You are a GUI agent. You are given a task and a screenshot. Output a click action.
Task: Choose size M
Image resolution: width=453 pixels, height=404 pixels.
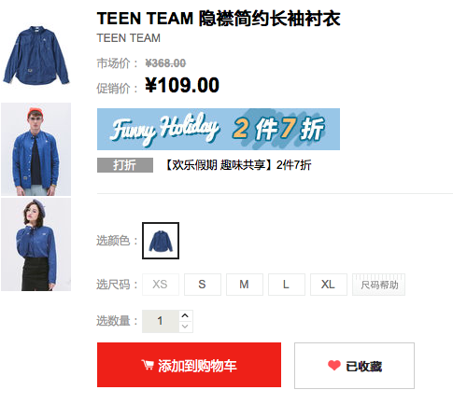click(x=245, y=285)
